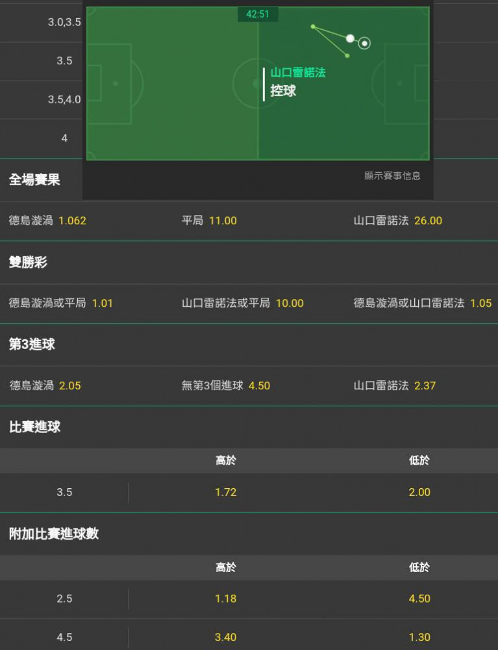
Task: Collapse the 全場賽果 market header
Action: tap(35, 180)
